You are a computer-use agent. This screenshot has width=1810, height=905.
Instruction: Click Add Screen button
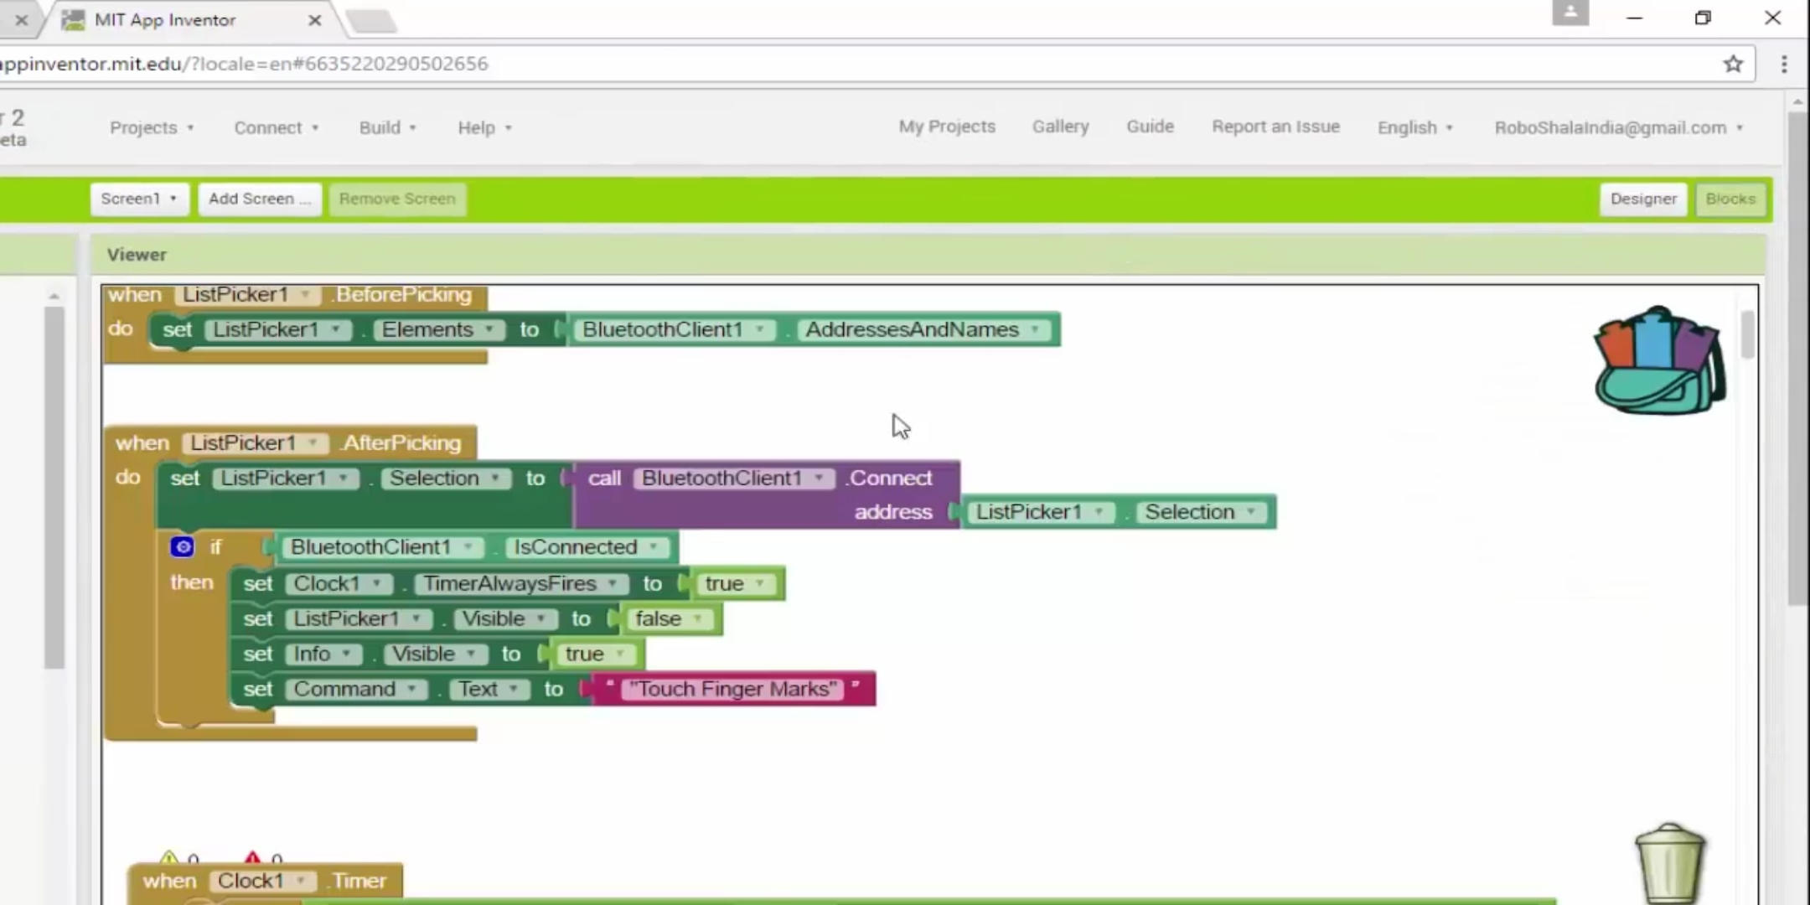tap(260, 199)
